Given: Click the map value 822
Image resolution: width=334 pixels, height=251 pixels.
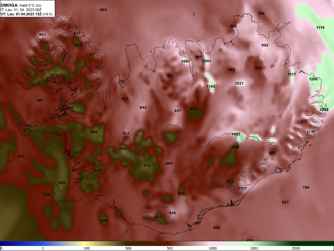Looking at the screenshot, I should click(126, 134).
